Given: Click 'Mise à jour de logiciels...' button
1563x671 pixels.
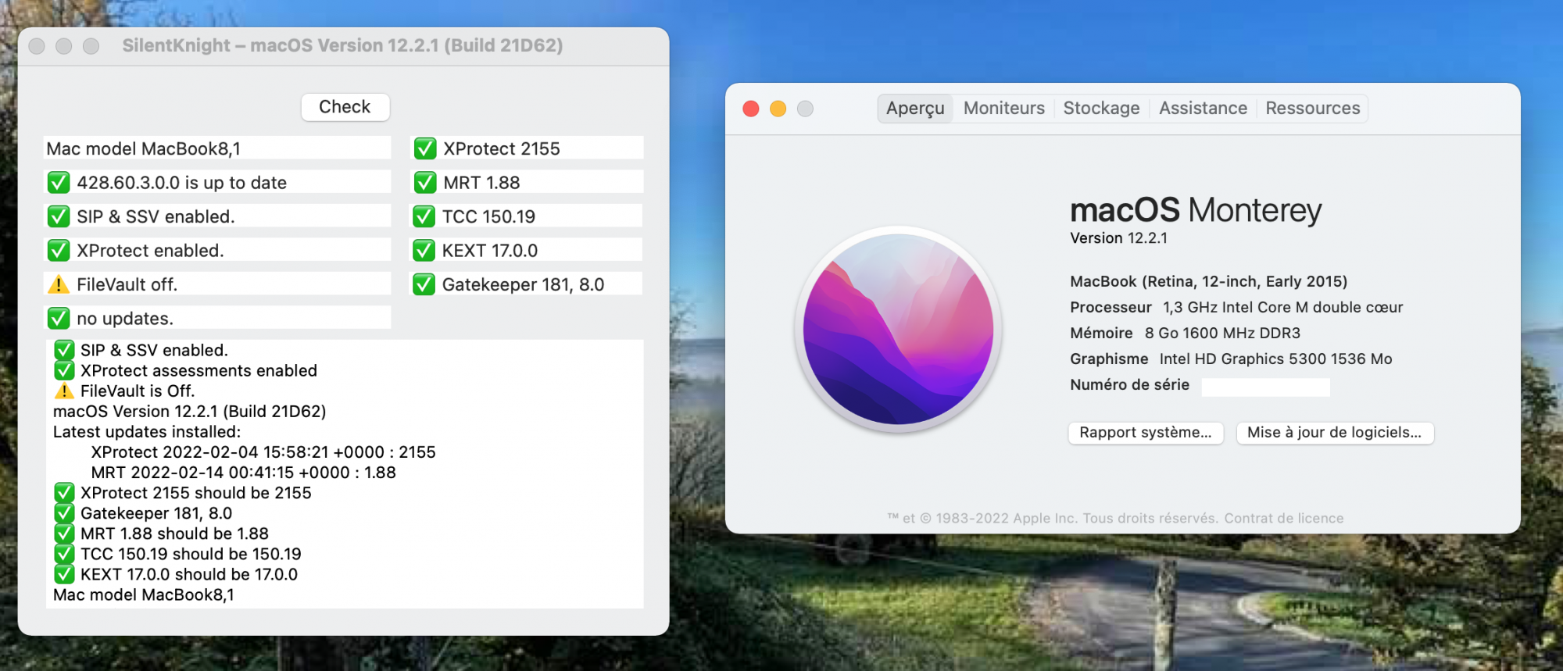Looking at the screenshot, I should pyautogui.click(x=1335, y=433).
